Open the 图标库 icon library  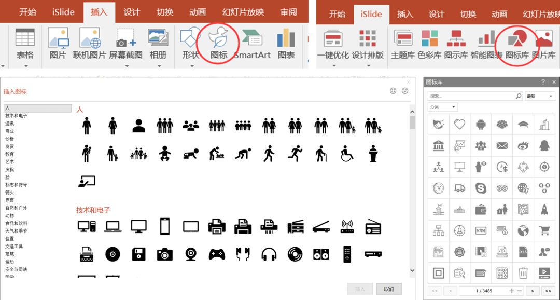pos(517,45)
